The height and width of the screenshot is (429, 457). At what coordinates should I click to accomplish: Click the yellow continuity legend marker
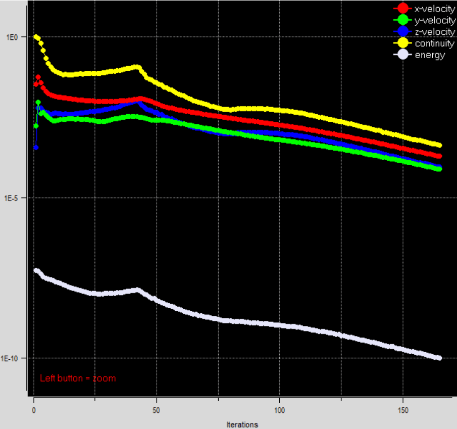click(402, 43)
